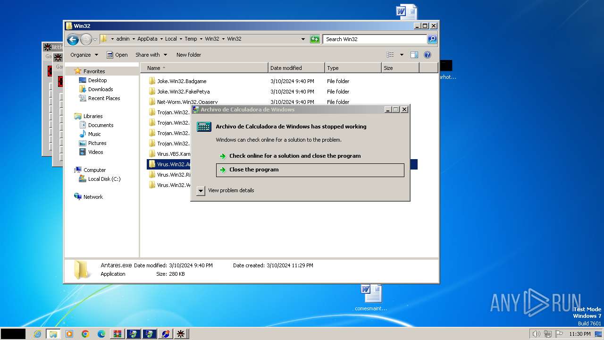Select the Joke.Win32.FakePetya folder
This screenshot has width=604, height=340.
(183, 92)
